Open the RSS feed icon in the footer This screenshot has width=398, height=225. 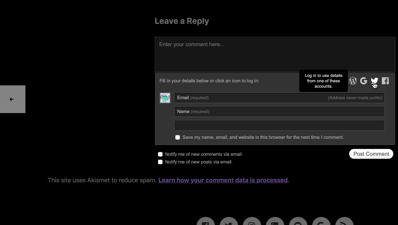tap(344, 222)
